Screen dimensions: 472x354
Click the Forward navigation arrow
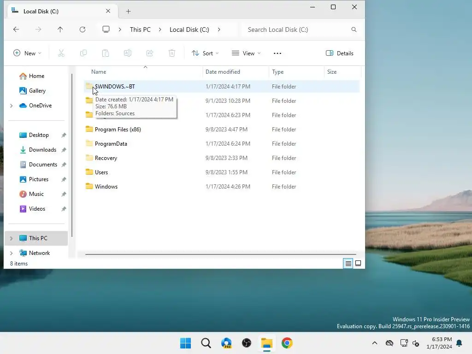point(38,29)
